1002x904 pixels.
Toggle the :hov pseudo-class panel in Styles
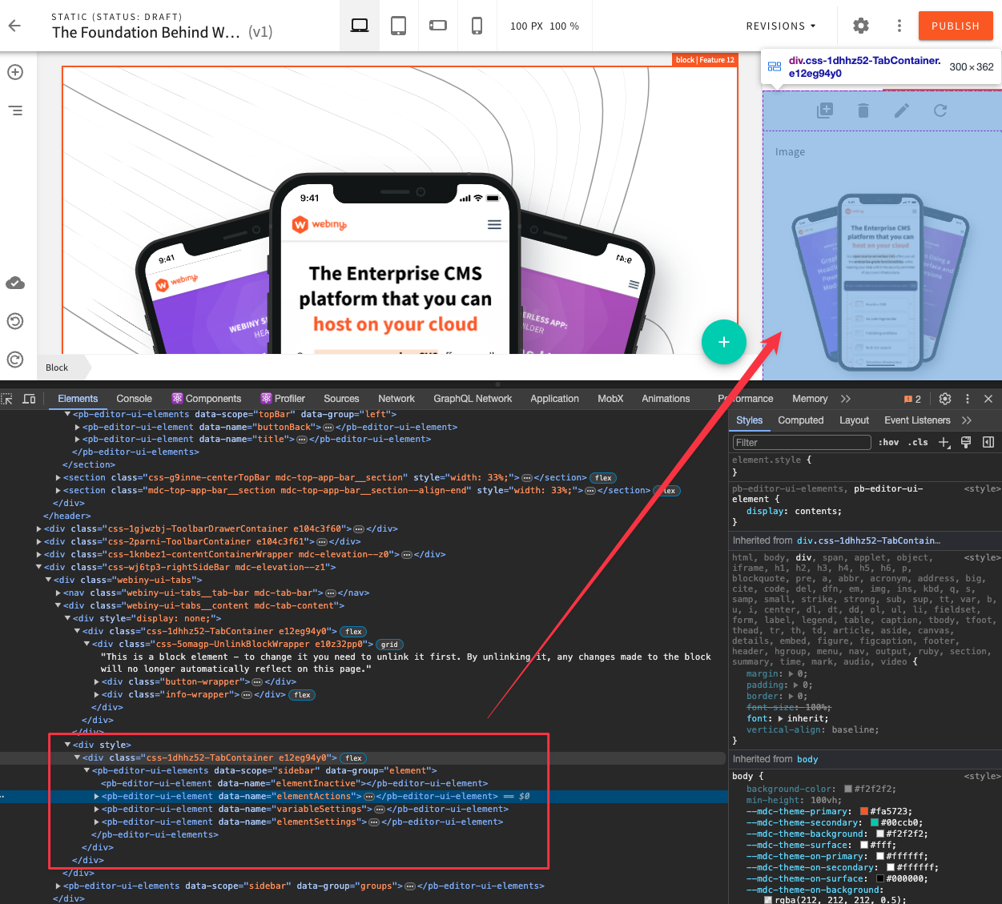coord(888,442)
